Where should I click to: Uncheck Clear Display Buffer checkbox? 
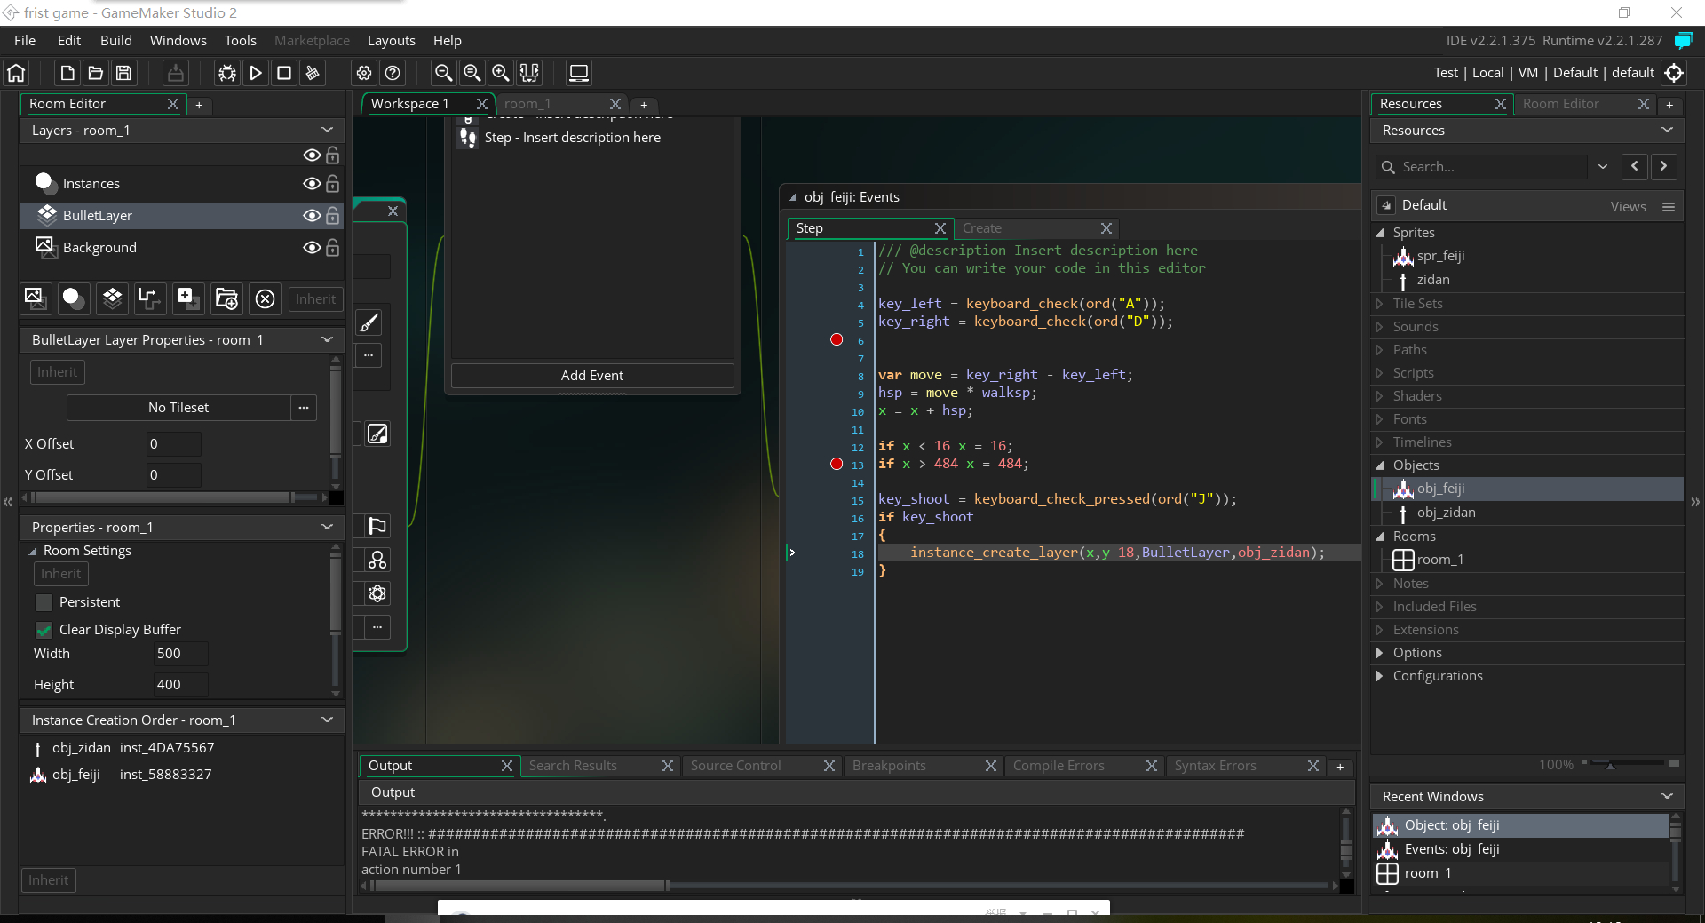44,630
